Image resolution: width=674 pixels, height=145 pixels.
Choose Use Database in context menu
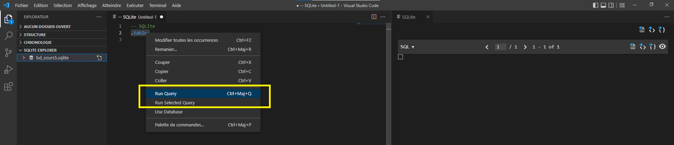click(168, 112)
